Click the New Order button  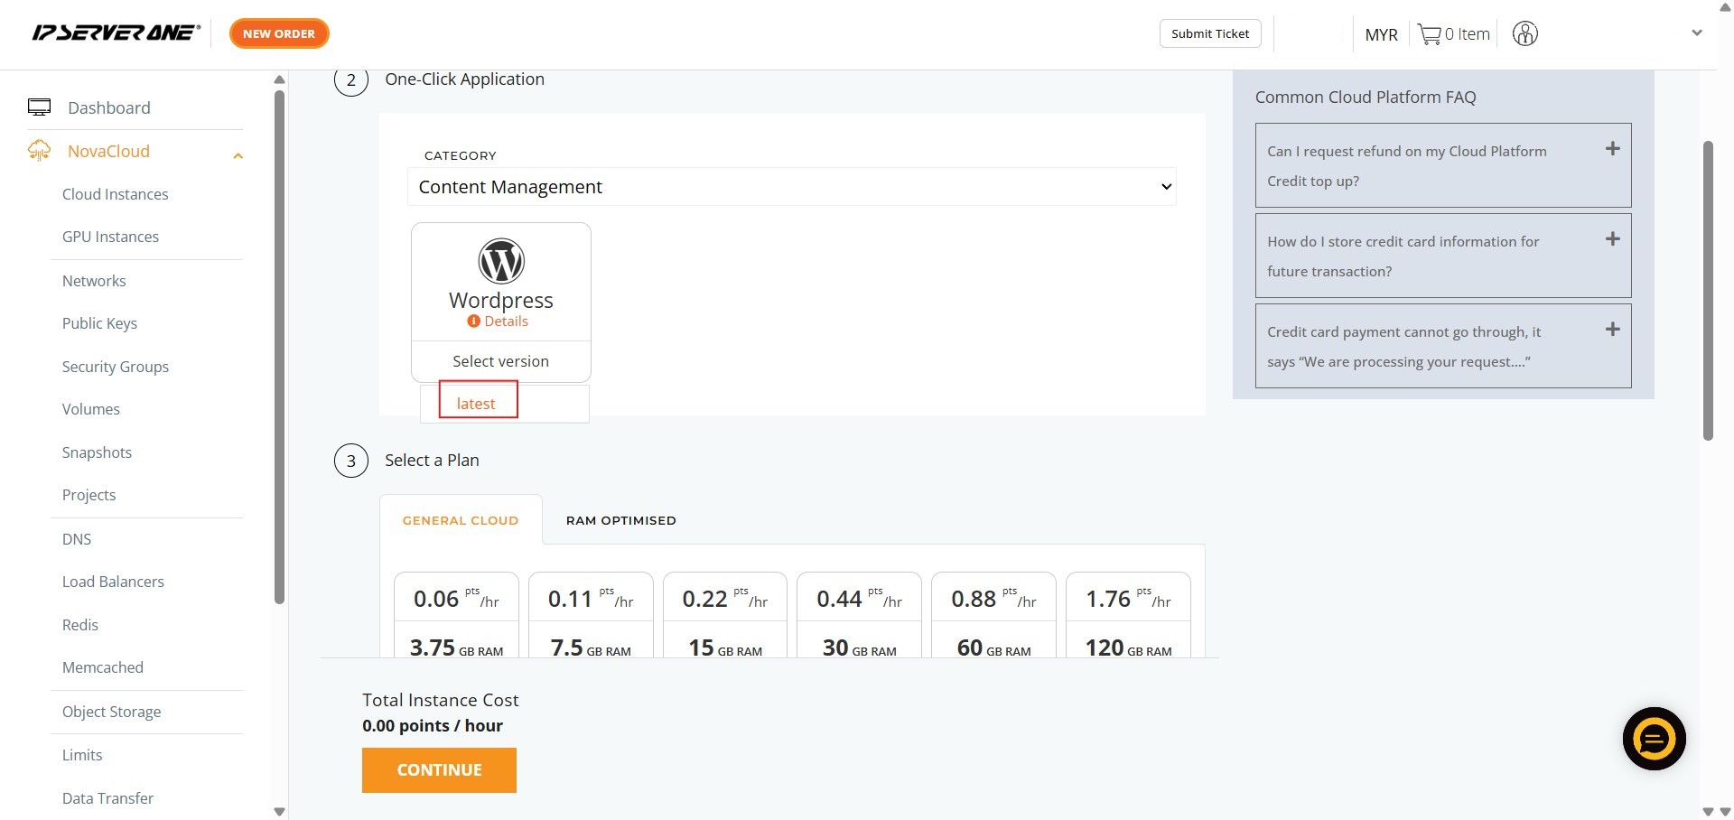coord(279,33)
